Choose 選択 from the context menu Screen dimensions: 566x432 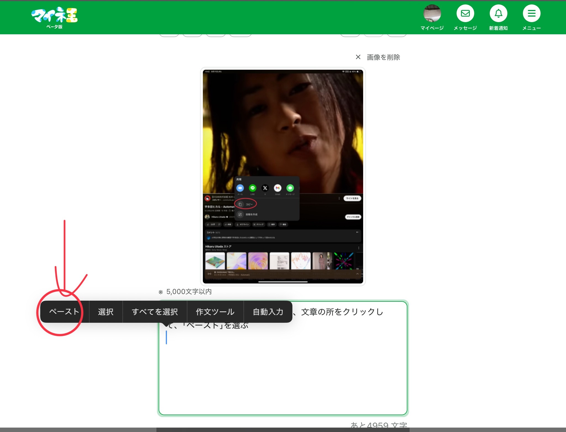[x=106, y=312]
